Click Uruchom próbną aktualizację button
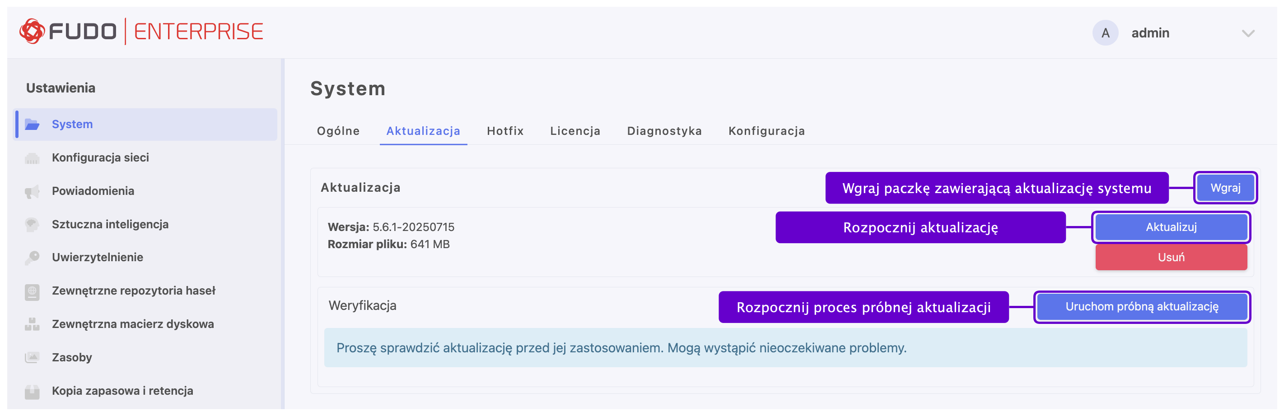 click(x=1141, y=307)
